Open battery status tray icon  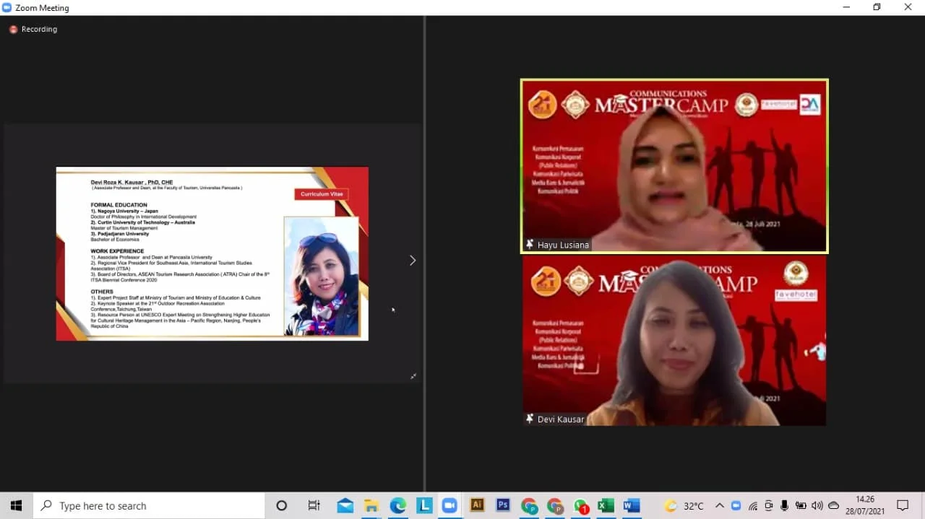click(801, 506)
